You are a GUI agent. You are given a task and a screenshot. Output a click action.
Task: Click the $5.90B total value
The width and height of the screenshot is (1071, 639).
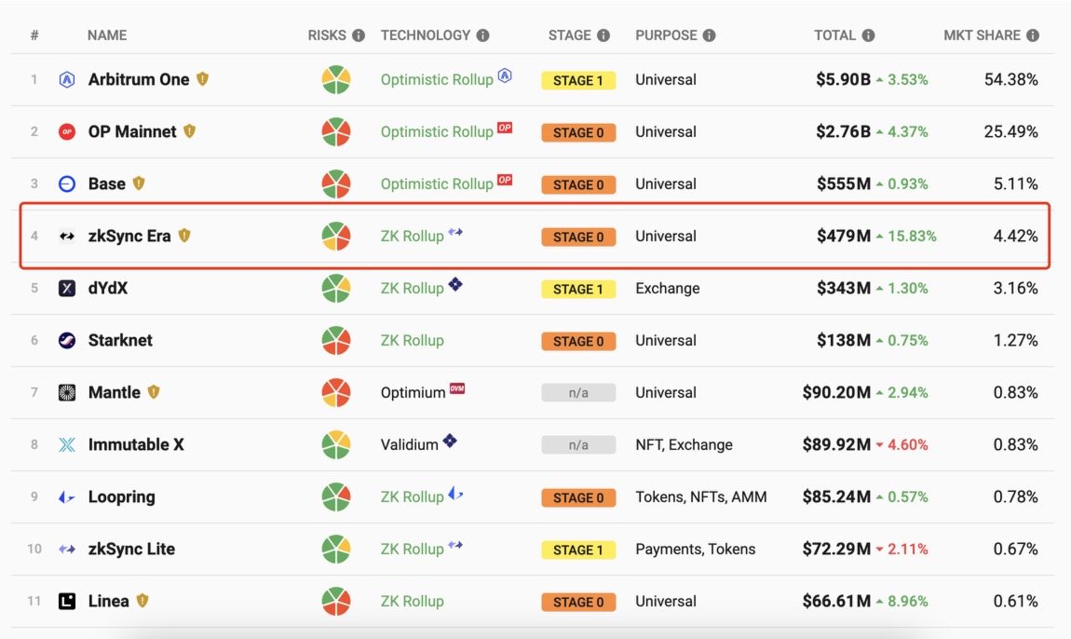(x=843, y=80)
